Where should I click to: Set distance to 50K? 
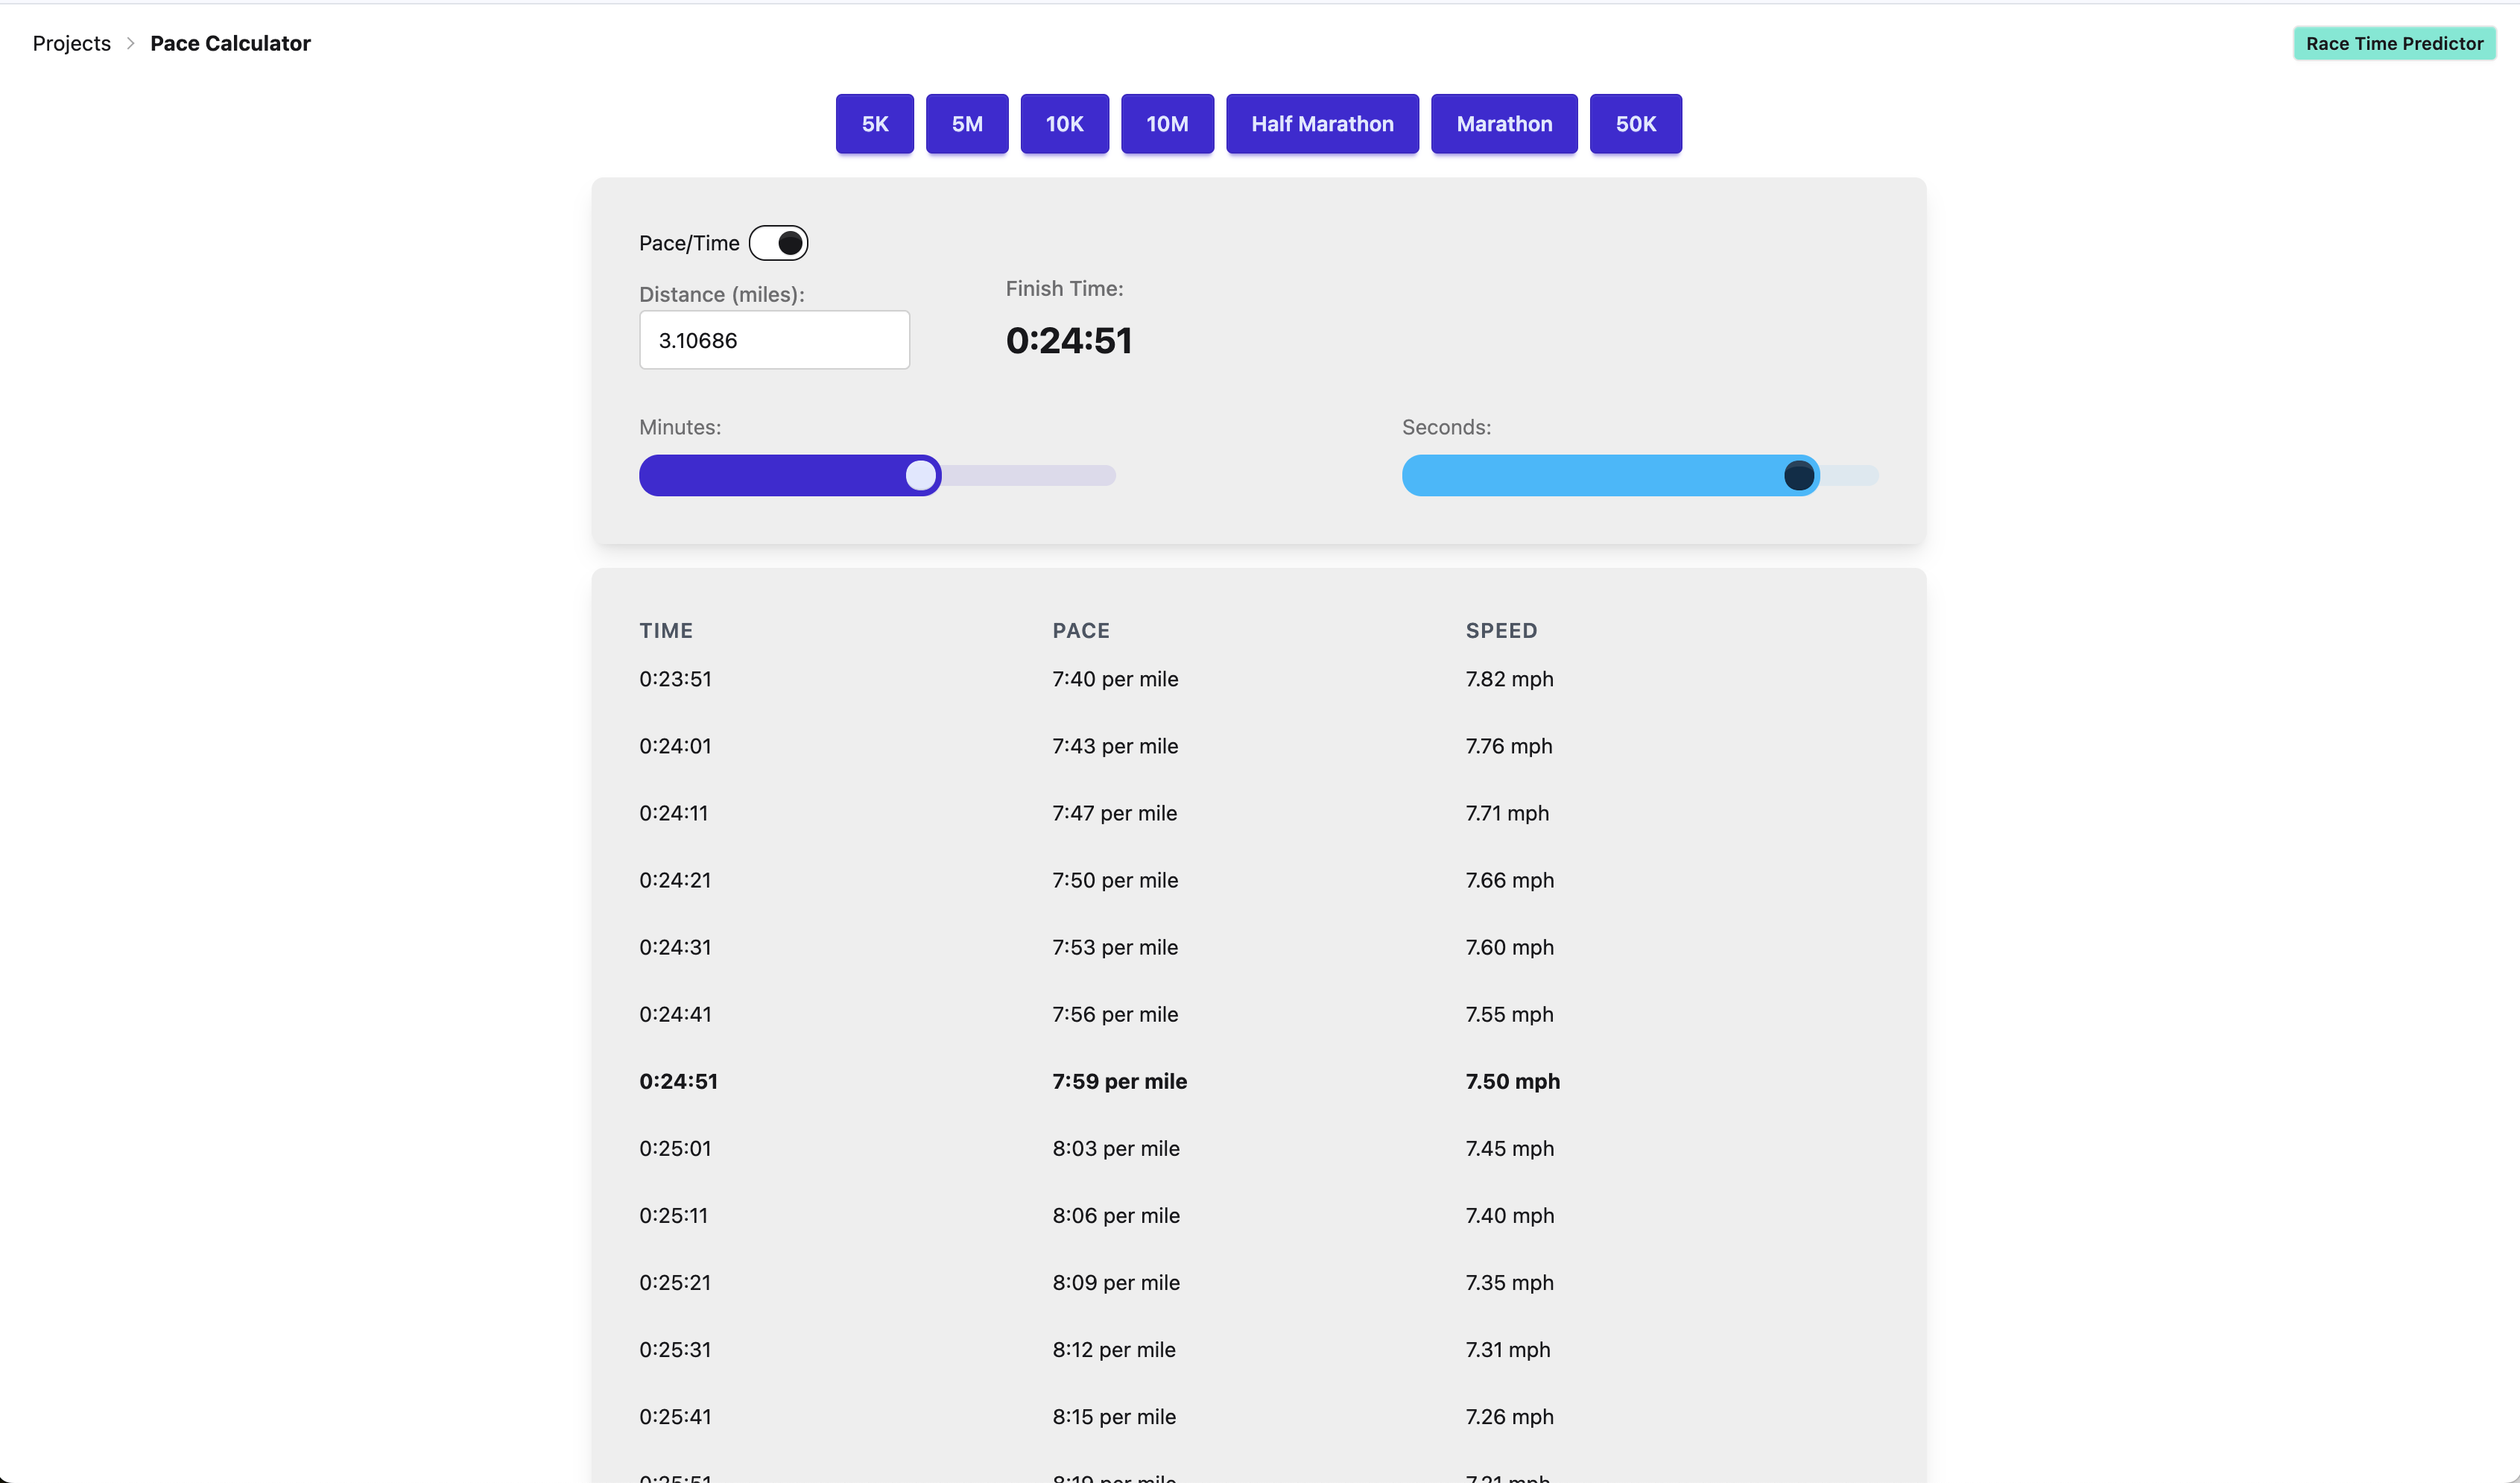1635,124
